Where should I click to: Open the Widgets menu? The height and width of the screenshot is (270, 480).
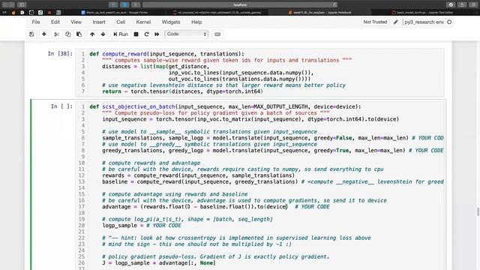pyautogui.click(x=171, y=22)
